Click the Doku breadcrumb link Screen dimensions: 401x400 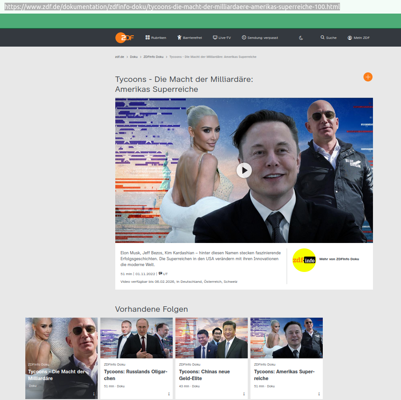pyautogui.click(x=134, y=57)
